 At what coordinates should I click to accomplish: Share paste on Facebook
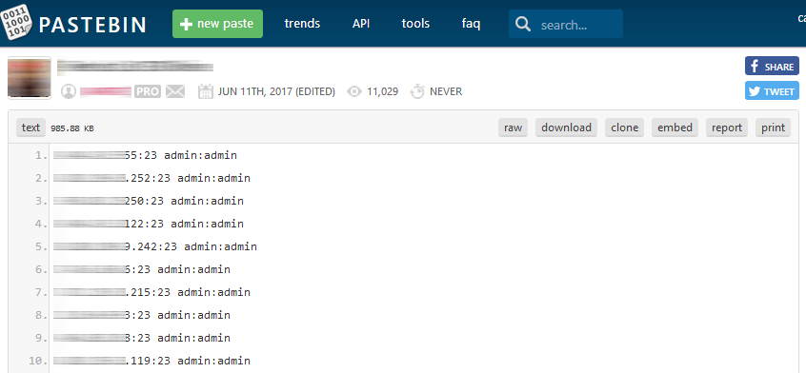(x=772, y=67)
